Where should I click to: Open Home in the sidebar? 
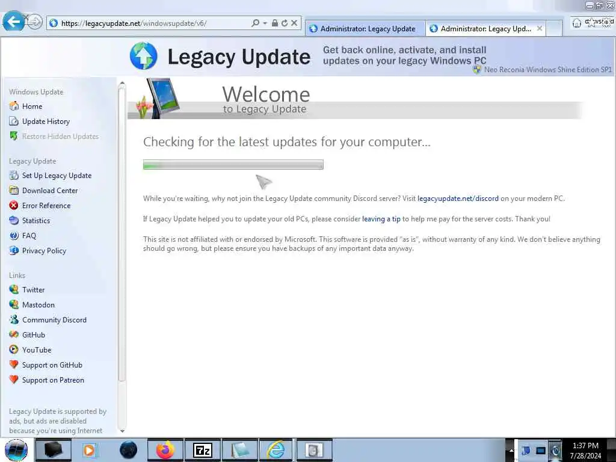coord(32,106)
